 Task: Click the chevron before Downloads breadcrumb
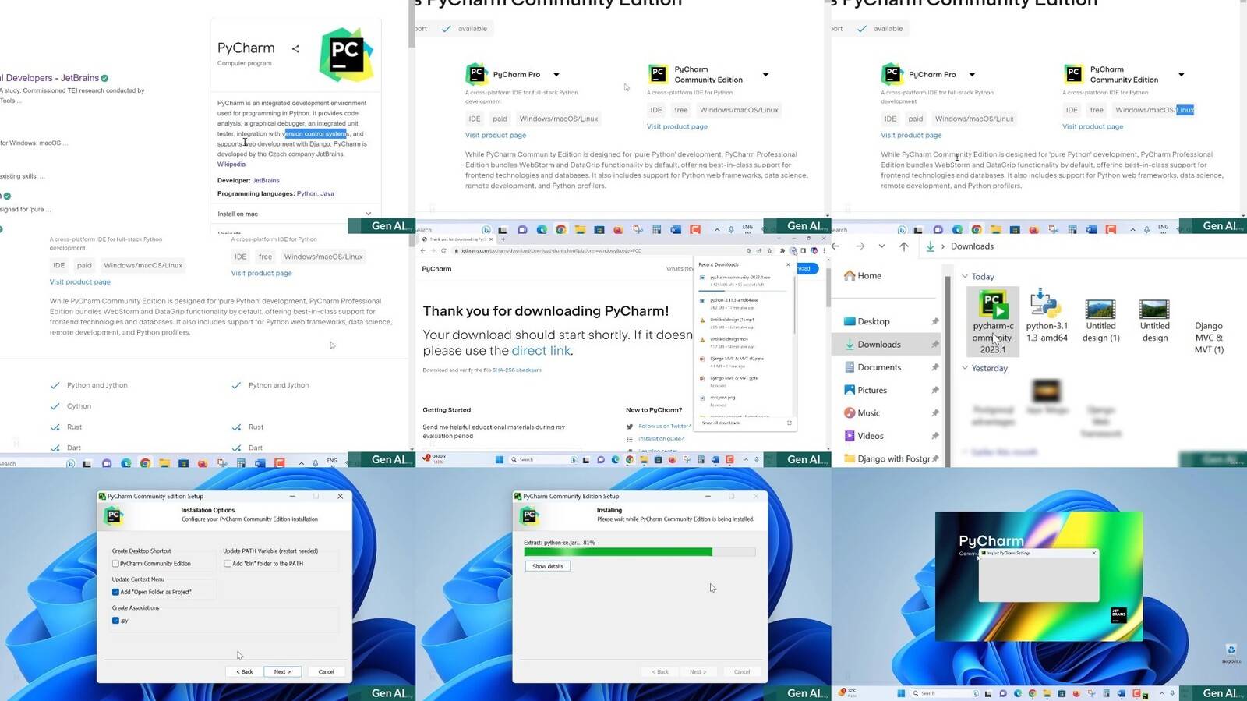point(943,246)
